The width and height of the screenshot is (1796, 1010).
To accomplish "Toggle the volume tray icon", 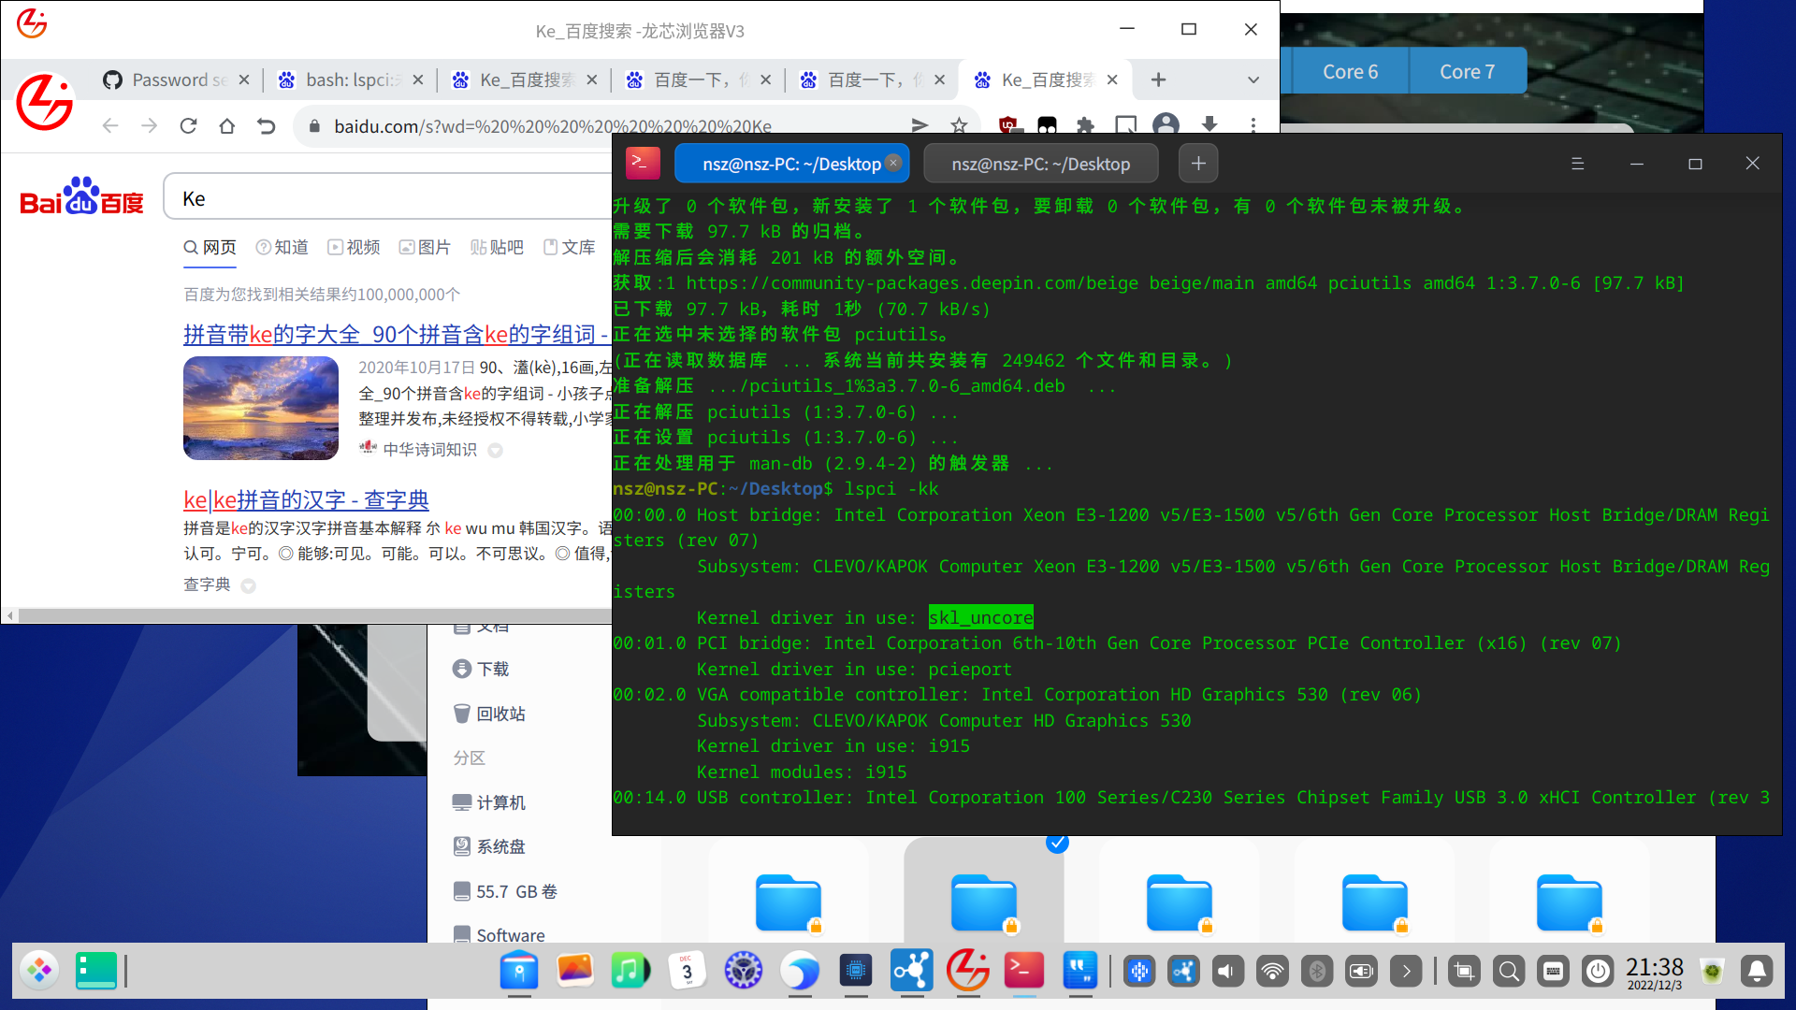I will click(x=1227, y=972).
